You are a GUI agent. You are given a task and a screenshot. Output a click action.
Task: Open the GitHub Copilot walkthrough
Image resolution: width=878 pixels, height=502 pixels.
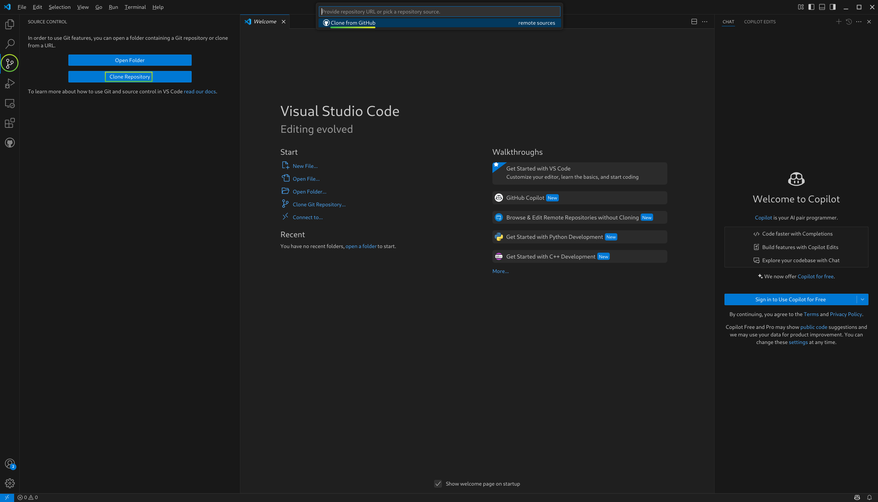580,197
